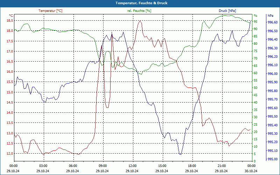The height and width of the screenshot is (175, 280).
Task: Click time axis label "21:00"
Action: 222,166
